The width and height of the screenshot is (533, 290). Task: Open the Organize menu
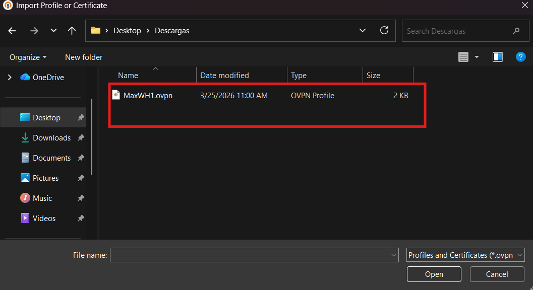(28, 57)
